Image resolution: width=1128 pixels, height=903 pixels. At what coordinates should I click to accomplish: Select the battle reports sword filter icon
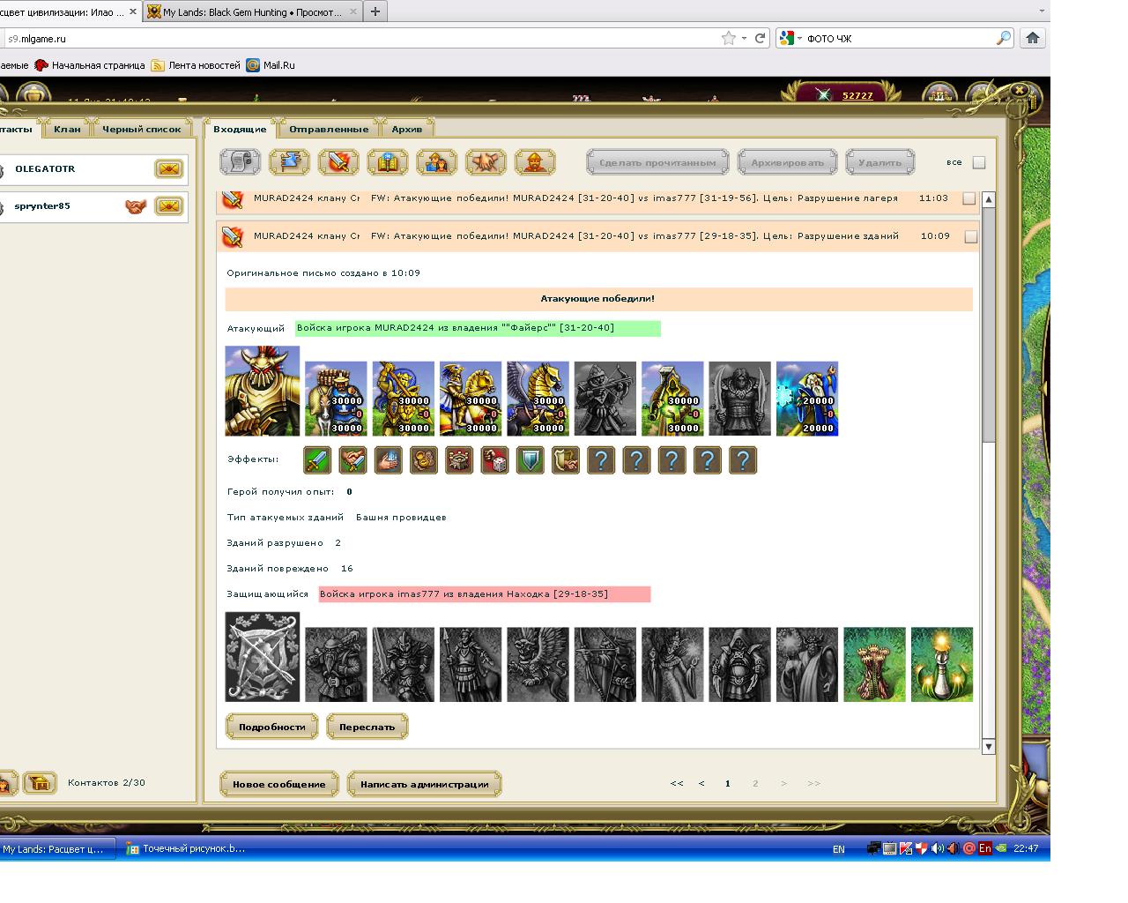click(338, 162)
